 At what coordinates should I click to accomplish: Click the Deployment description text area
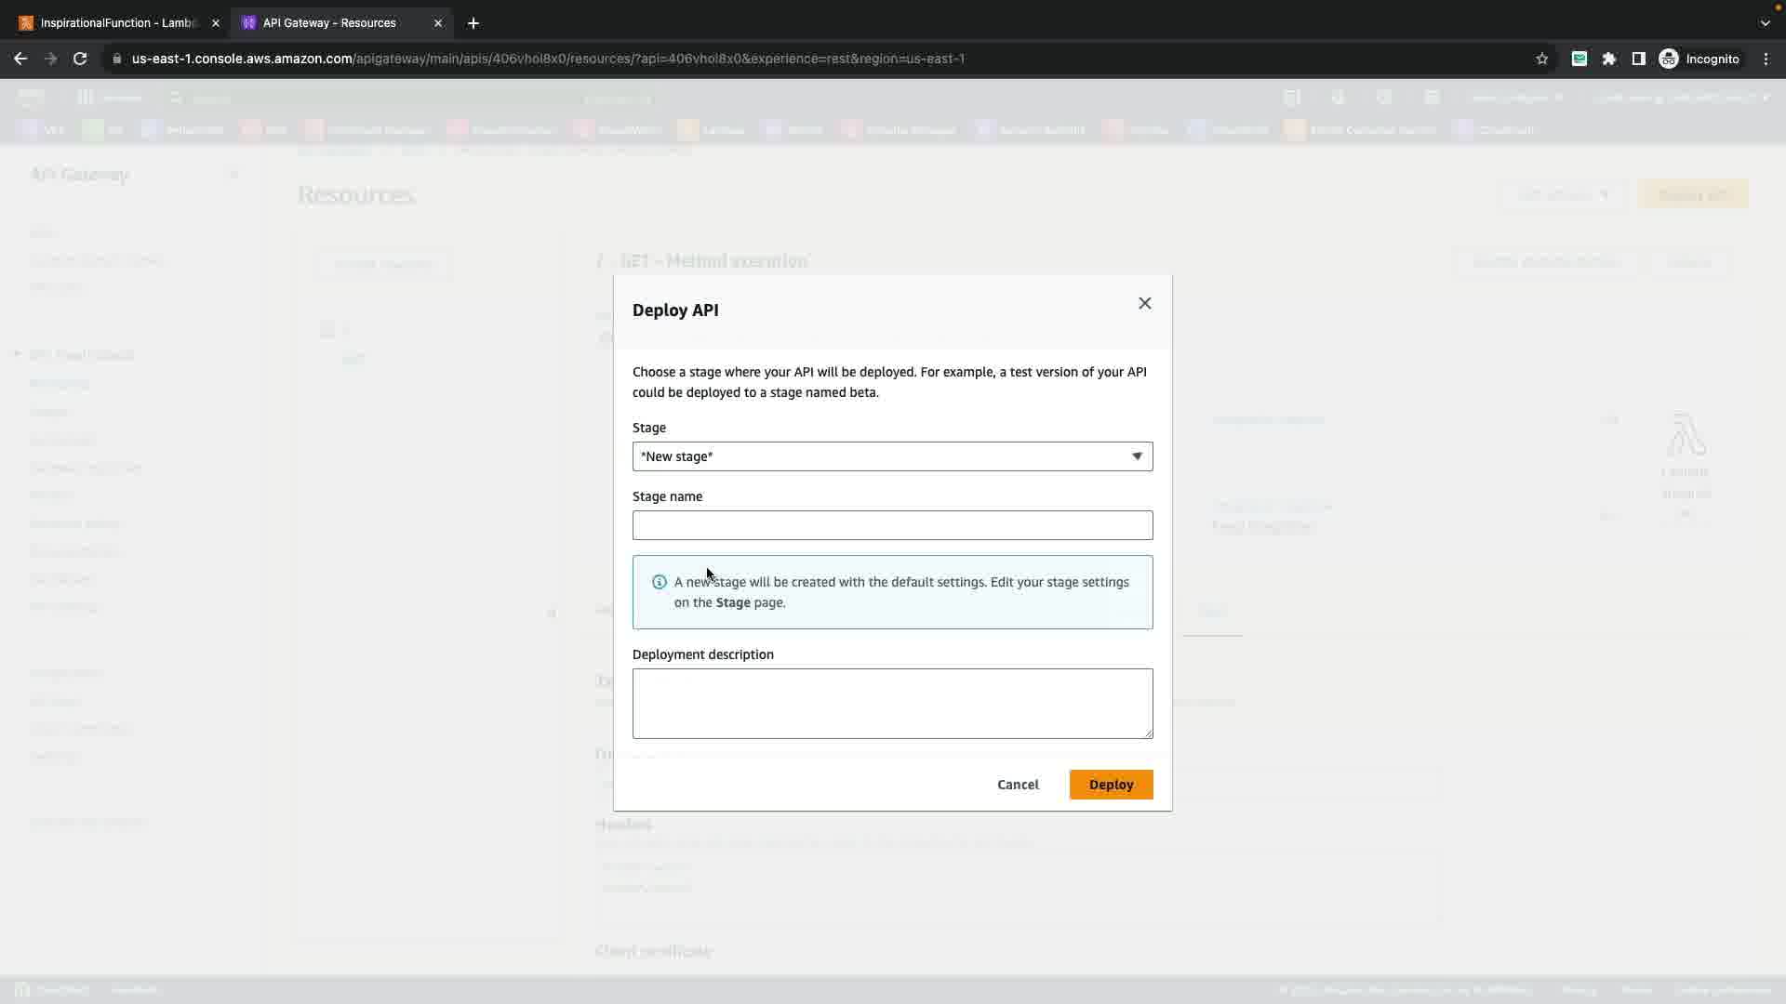892,704
